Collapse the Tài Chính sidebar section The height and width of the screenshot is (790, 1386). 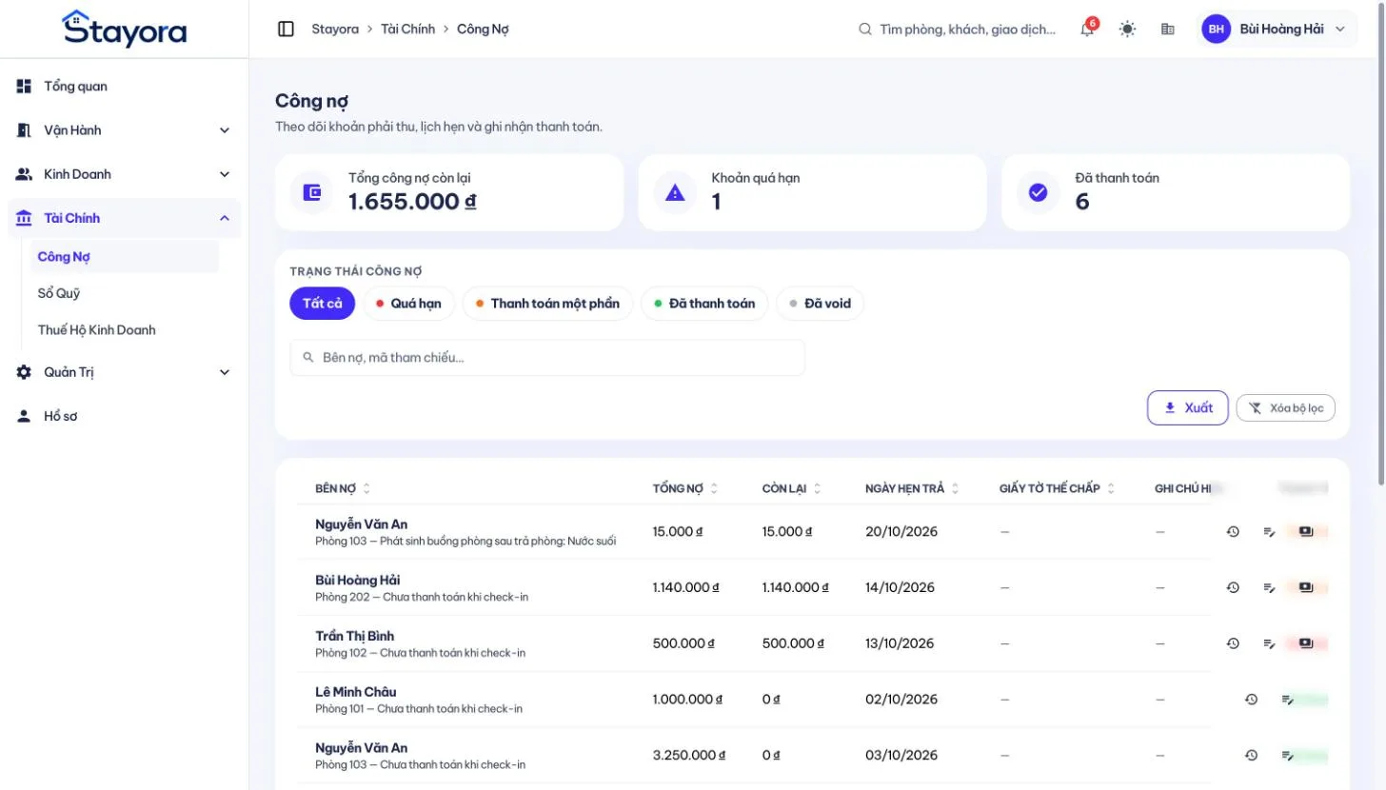pyautogui.click(x=124, y=218)
